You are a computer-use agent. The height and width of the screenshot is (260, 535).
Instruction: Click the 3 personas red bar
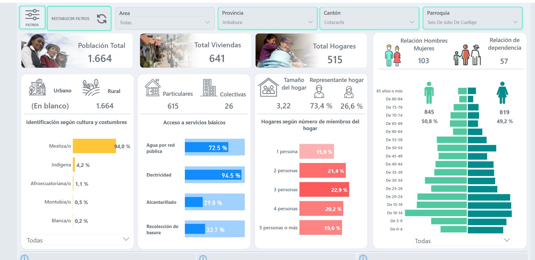(324, 190)
